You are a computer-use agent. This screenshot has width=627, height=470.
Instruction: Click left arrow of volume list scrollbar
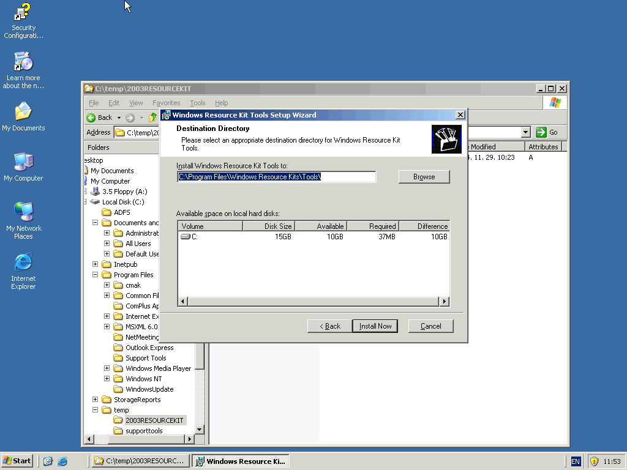(x=182, y=301)
